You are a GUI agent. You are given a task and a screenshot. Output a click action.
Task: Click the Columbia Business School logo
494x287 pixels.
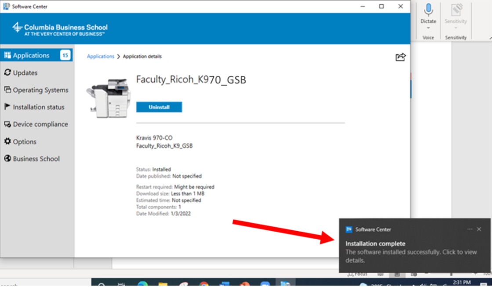click(x=60, y=29)
